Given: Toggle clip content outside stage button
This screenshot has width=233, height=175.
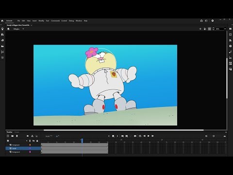Looking at the screenshot, I should [210, 29].
